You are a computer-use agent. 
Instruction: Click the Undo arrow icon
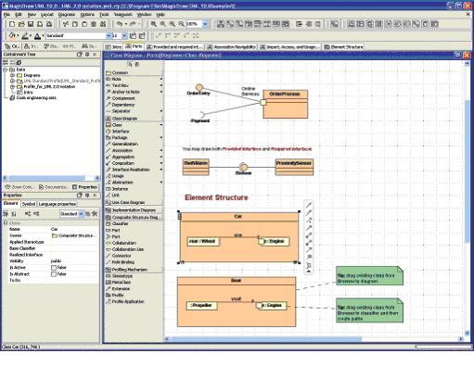click(x=120, y=24)
